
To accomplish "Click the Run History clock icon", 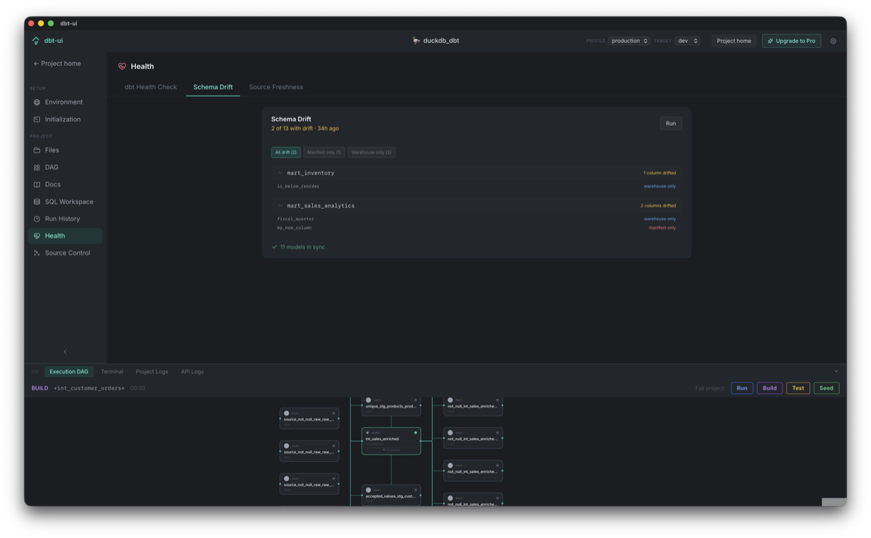I will pos(37,219).
